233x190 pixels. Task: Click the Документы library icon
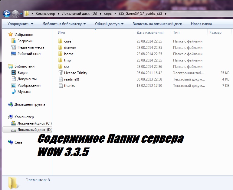14,79
